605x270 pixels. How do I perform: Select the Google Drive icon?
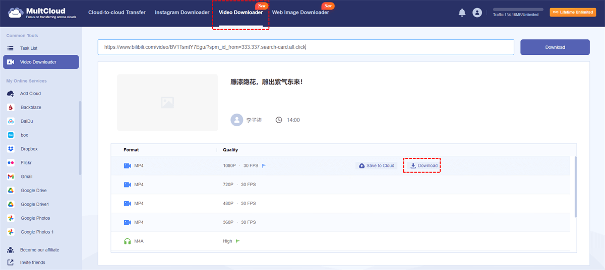tap(11, 191)
